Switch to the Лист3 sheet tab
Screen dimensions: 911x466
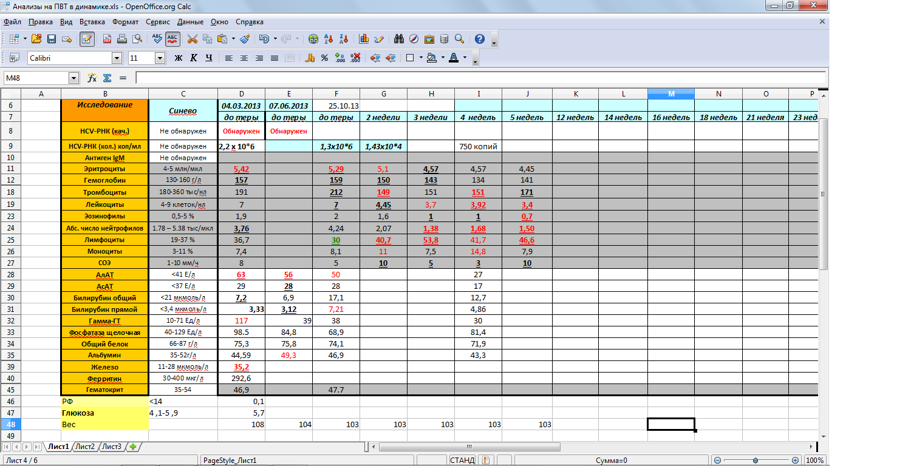point(112,447)
